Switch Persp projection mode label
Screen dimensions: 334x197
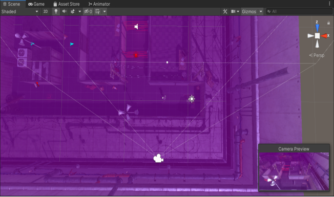pos(317,55)
